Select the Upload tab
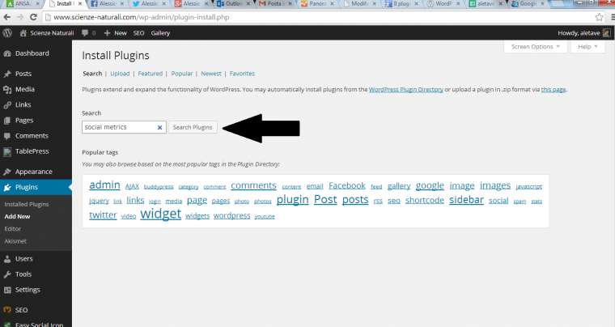The image size is (615, 327). click(120, 74)
